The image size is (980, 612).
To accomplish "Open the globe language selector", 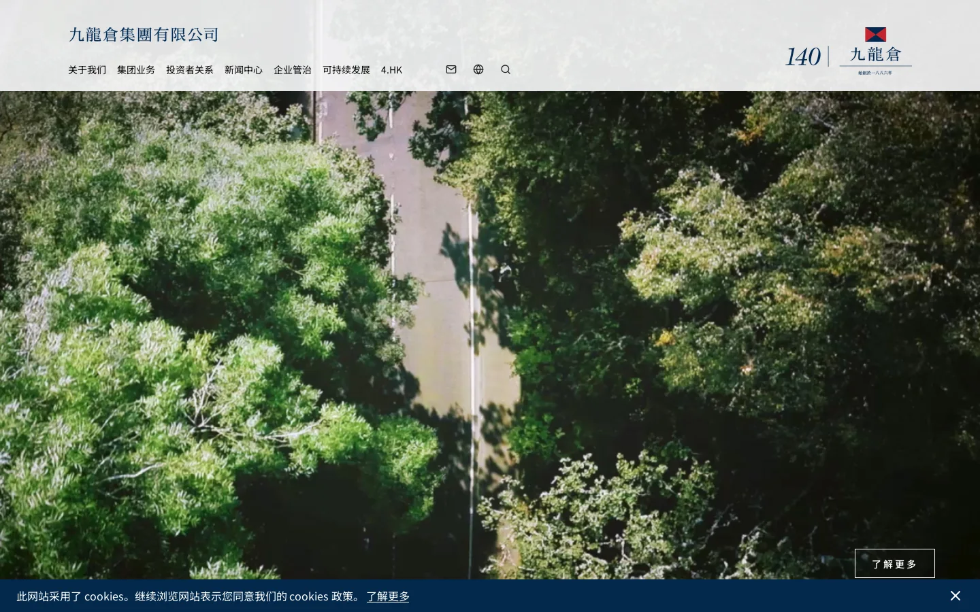I will coord(478,69).
